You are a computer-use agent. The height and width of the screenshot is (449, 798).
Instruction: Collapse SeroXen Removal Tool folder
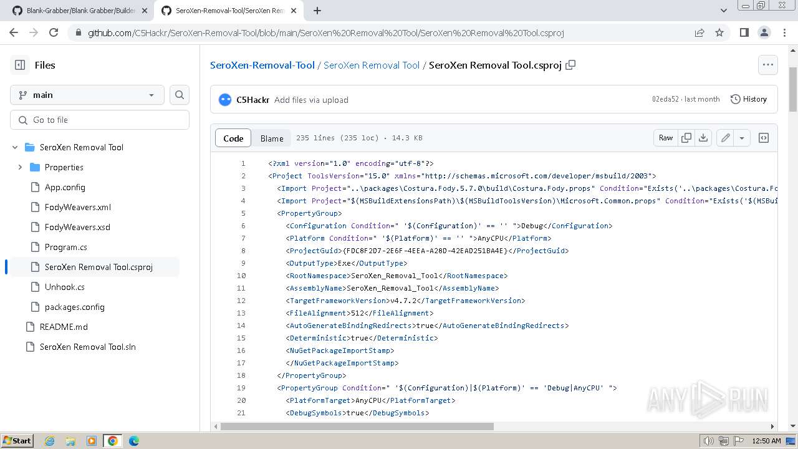[15, 148]
